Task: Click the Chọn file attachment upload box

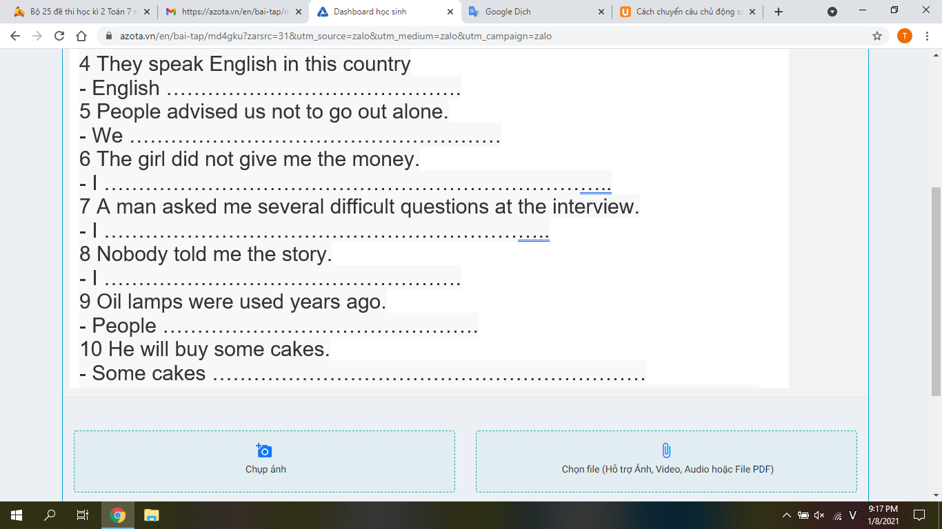Action: pos(666,461)
